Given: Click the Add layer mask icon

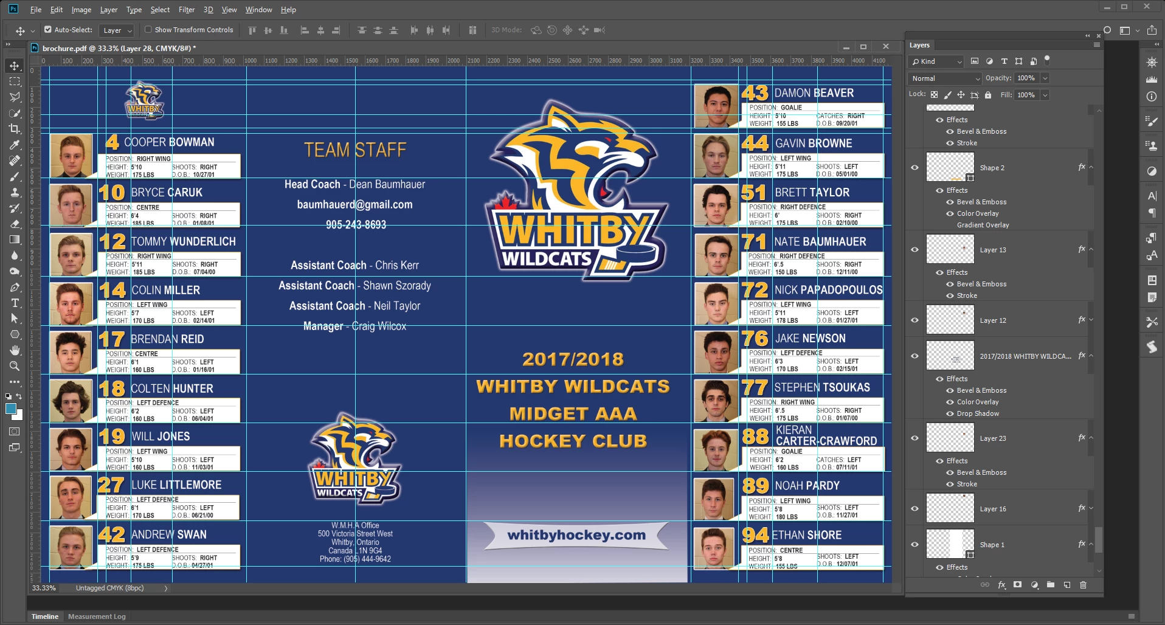Looking at the screenshot, I should click(1018, 585).
